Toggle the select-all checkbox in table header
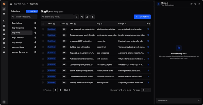203x105 pixels. click(x=43, y=24)
